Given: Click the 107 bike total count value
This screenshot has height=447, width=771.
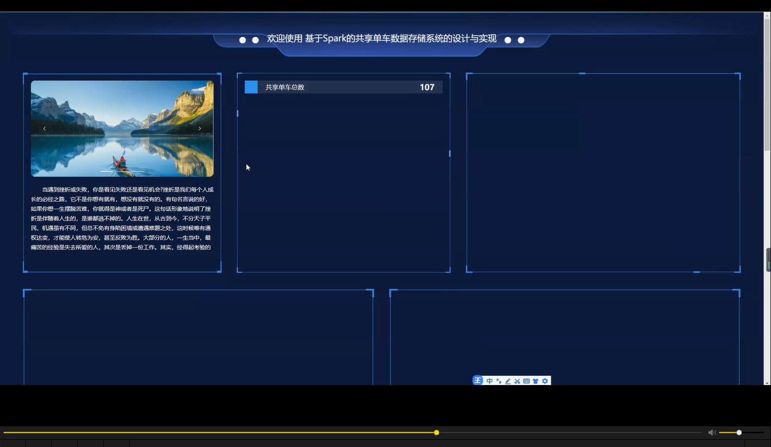Looking at the screenshot, I should pos(427,87).
